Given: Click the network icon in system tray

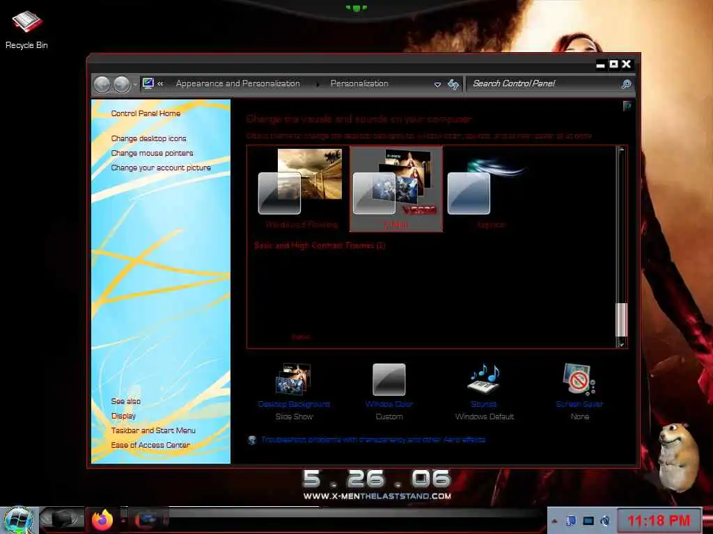Looking at the screenshot, I should 588,521.
